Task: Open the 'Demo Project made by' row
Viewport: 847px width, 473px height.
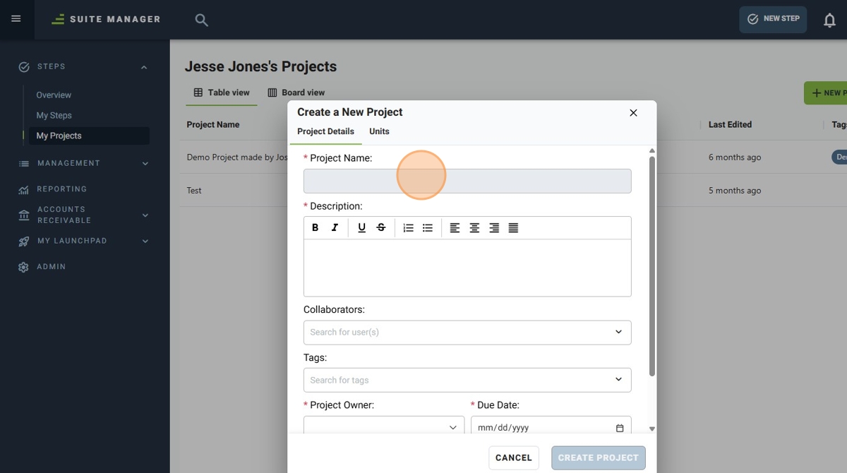Action: [237, 157]
